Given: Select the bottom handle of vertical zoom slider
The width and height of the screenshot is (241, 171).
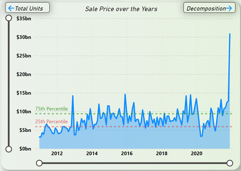Looking at the screenshot, I should 8,149.
